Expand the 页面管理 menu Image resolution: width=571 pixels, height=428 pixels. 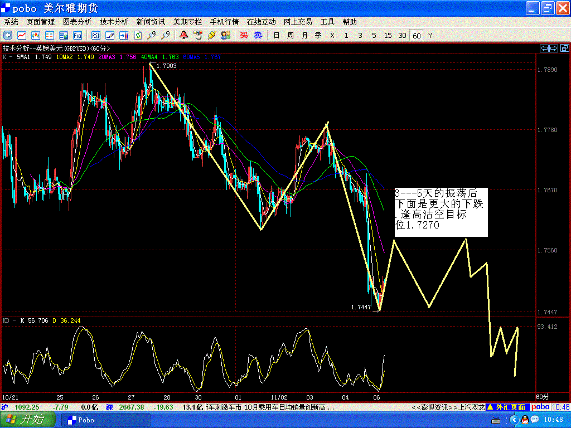coord(41,22)
